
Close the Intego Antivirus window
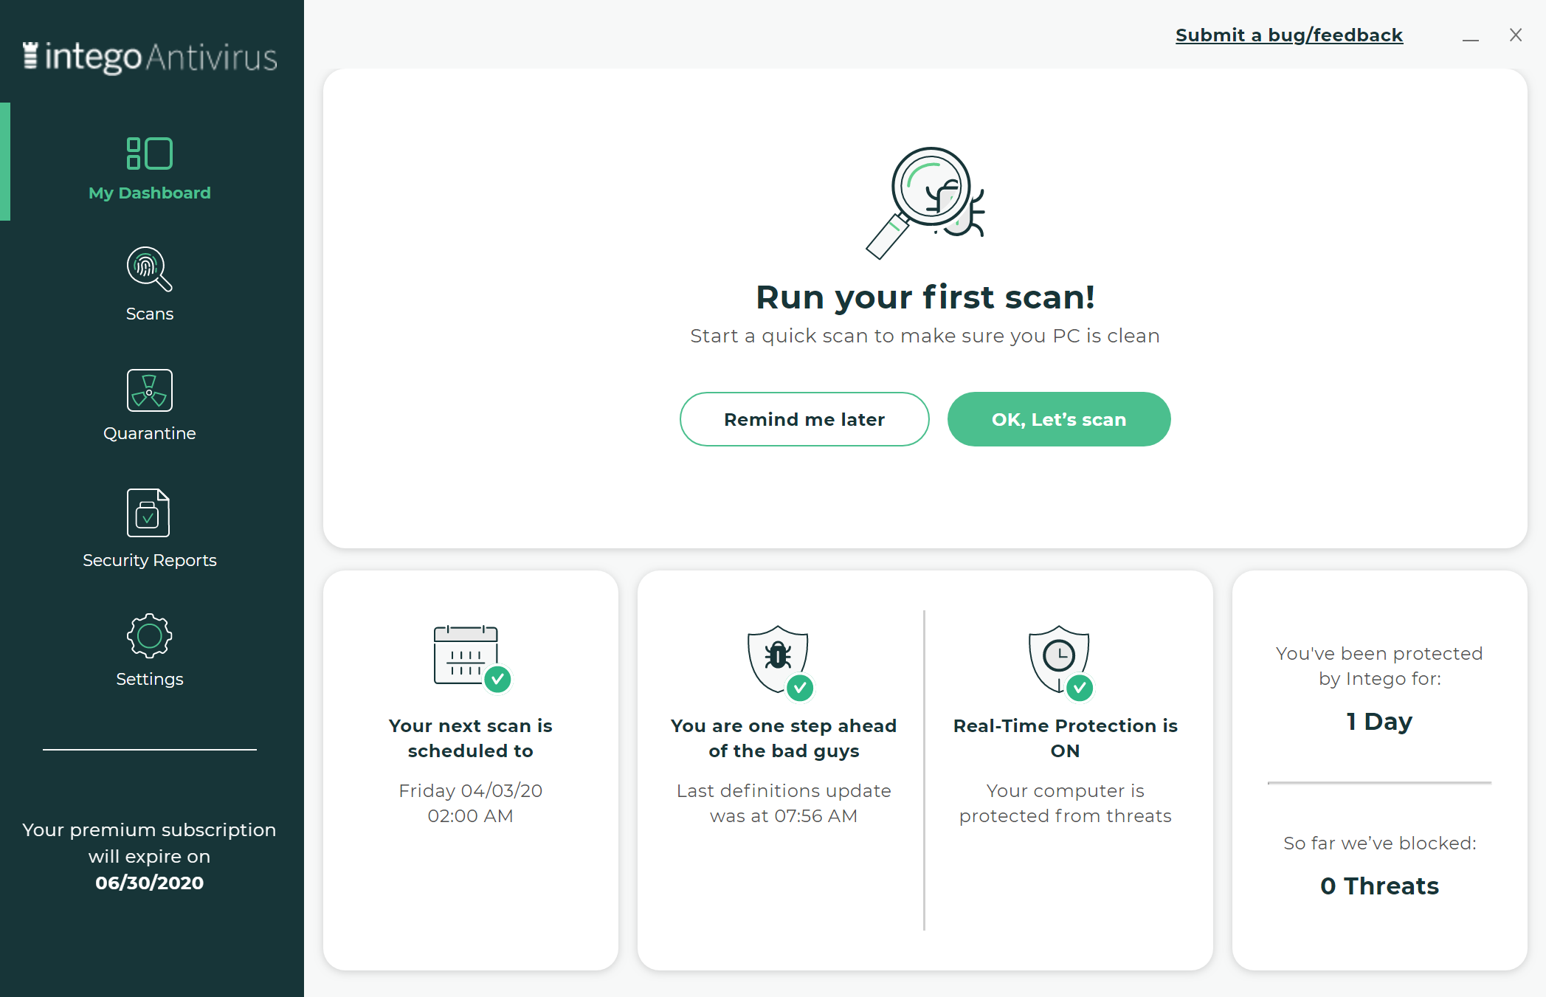(1516, 35)
